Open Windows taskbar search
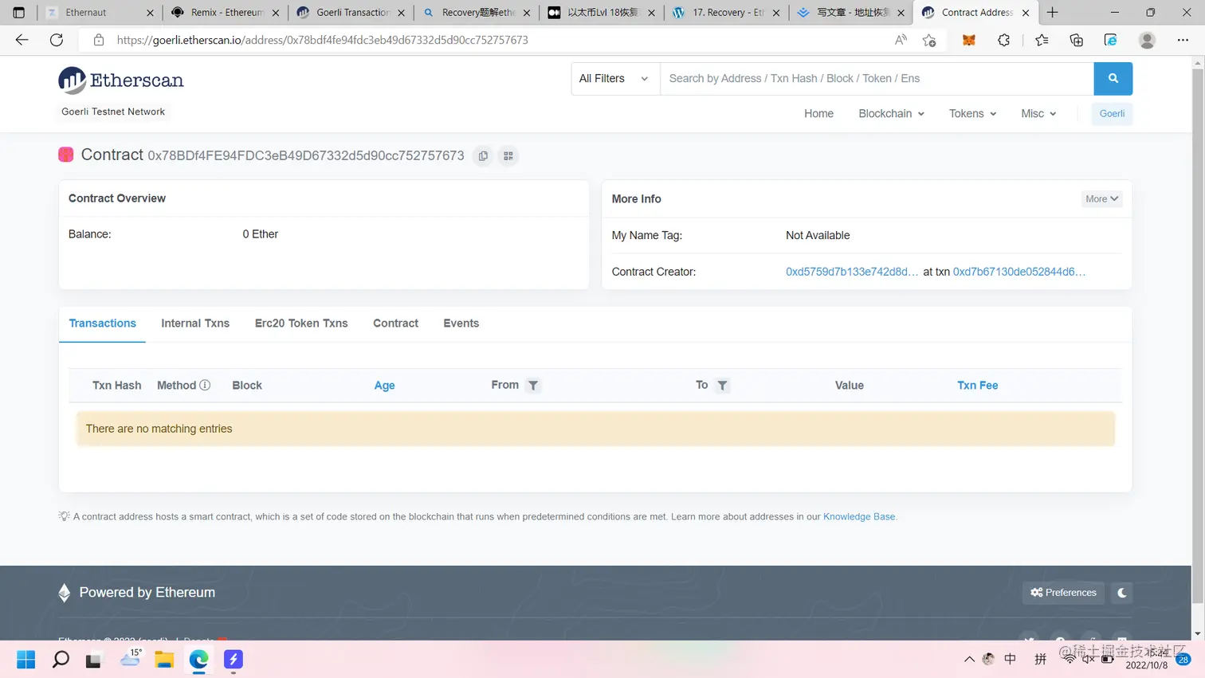This screenshot has height=678, width=1205. [x=61, y=660]
